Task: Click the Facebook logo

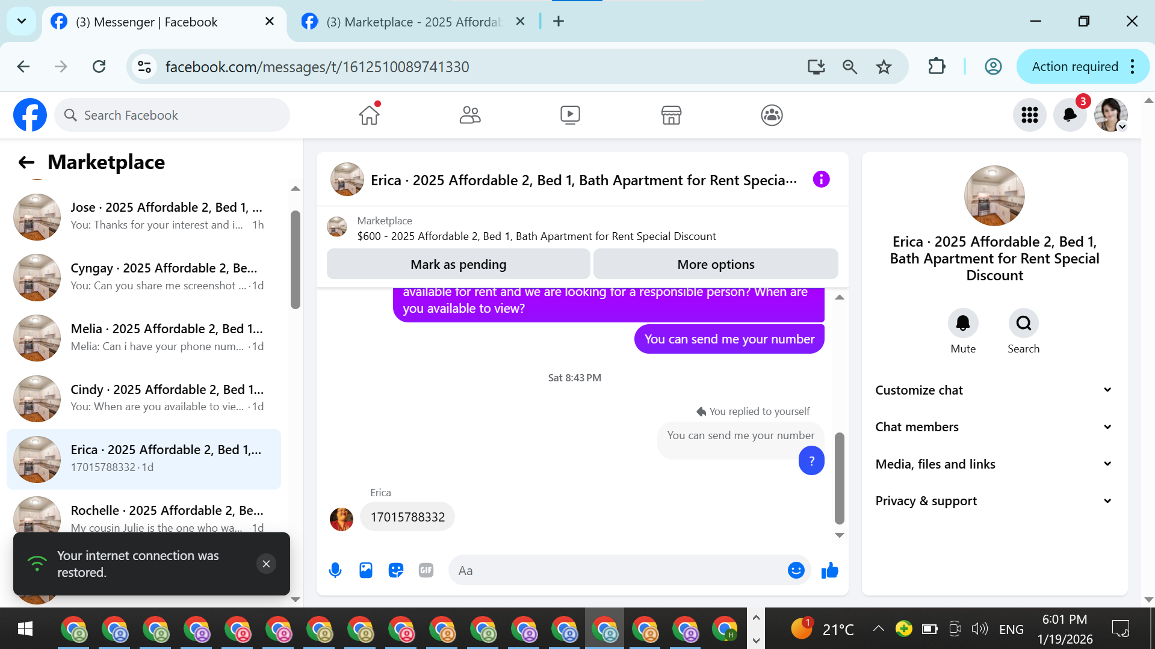Action: pyautogui.click(x=30, y=115)
